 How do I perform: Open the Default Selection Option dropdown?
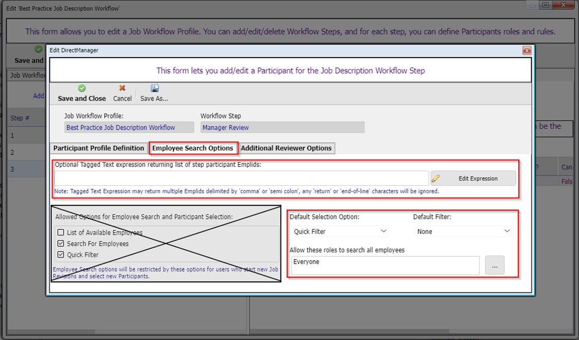(x=340, y=232)
